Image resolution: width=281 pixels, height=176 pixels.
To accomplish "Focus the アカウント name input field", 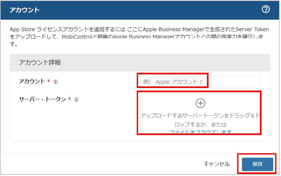I will coord(200,82).
